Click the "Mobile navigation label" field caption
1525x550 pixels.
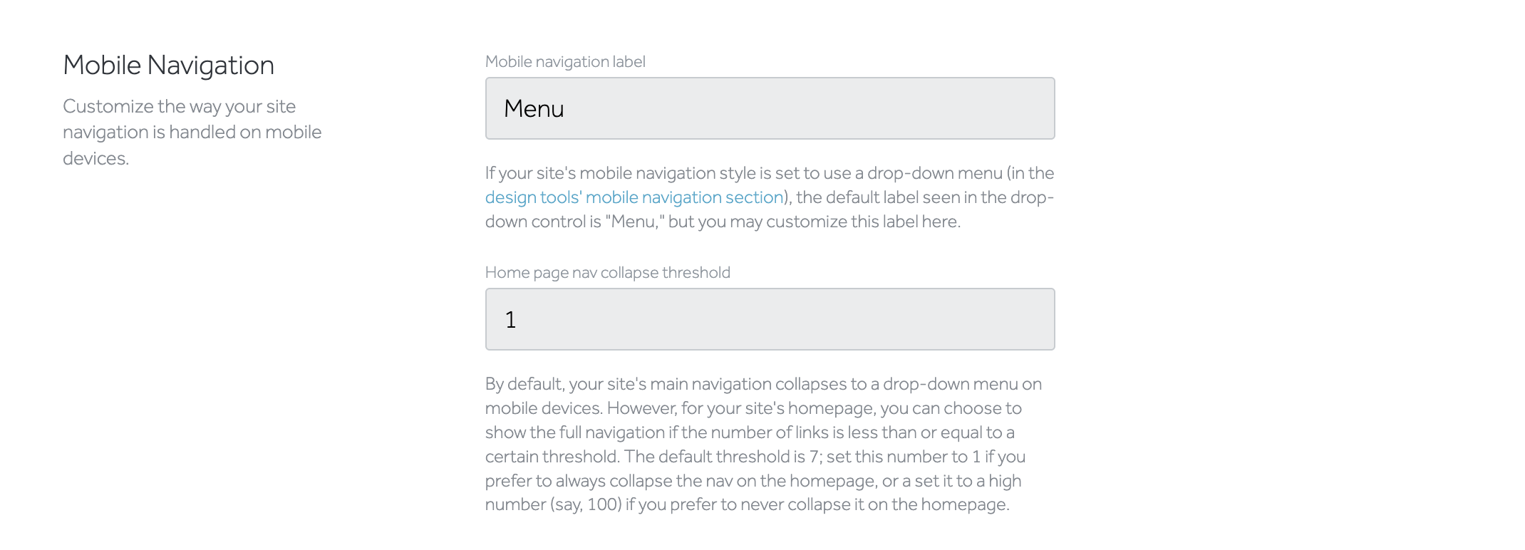click(564, 62)
